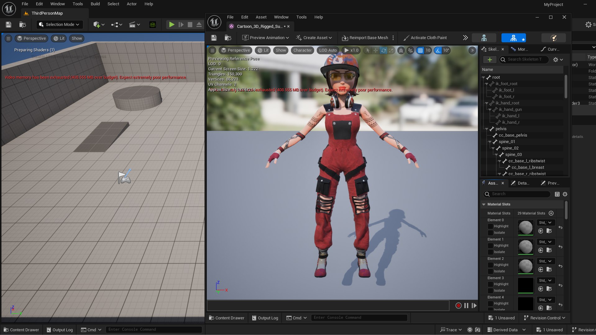Enable Highlight for Element 0
The width and height of the screenshot is (596, 335).
[490, 226]
